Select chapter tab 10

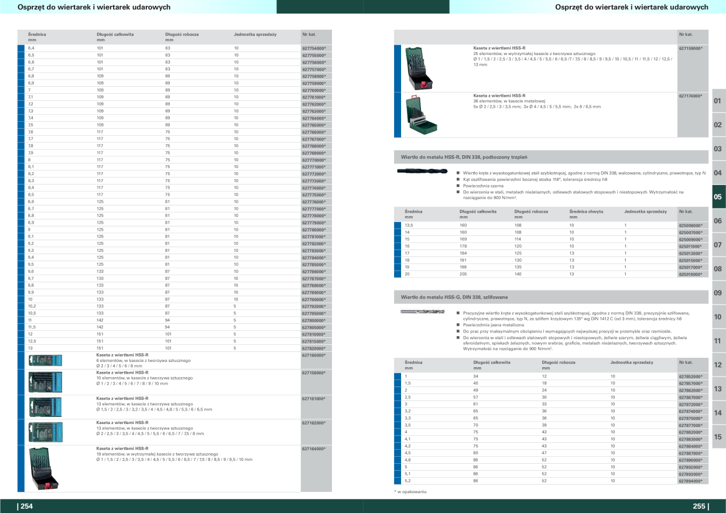click(718, 317)
